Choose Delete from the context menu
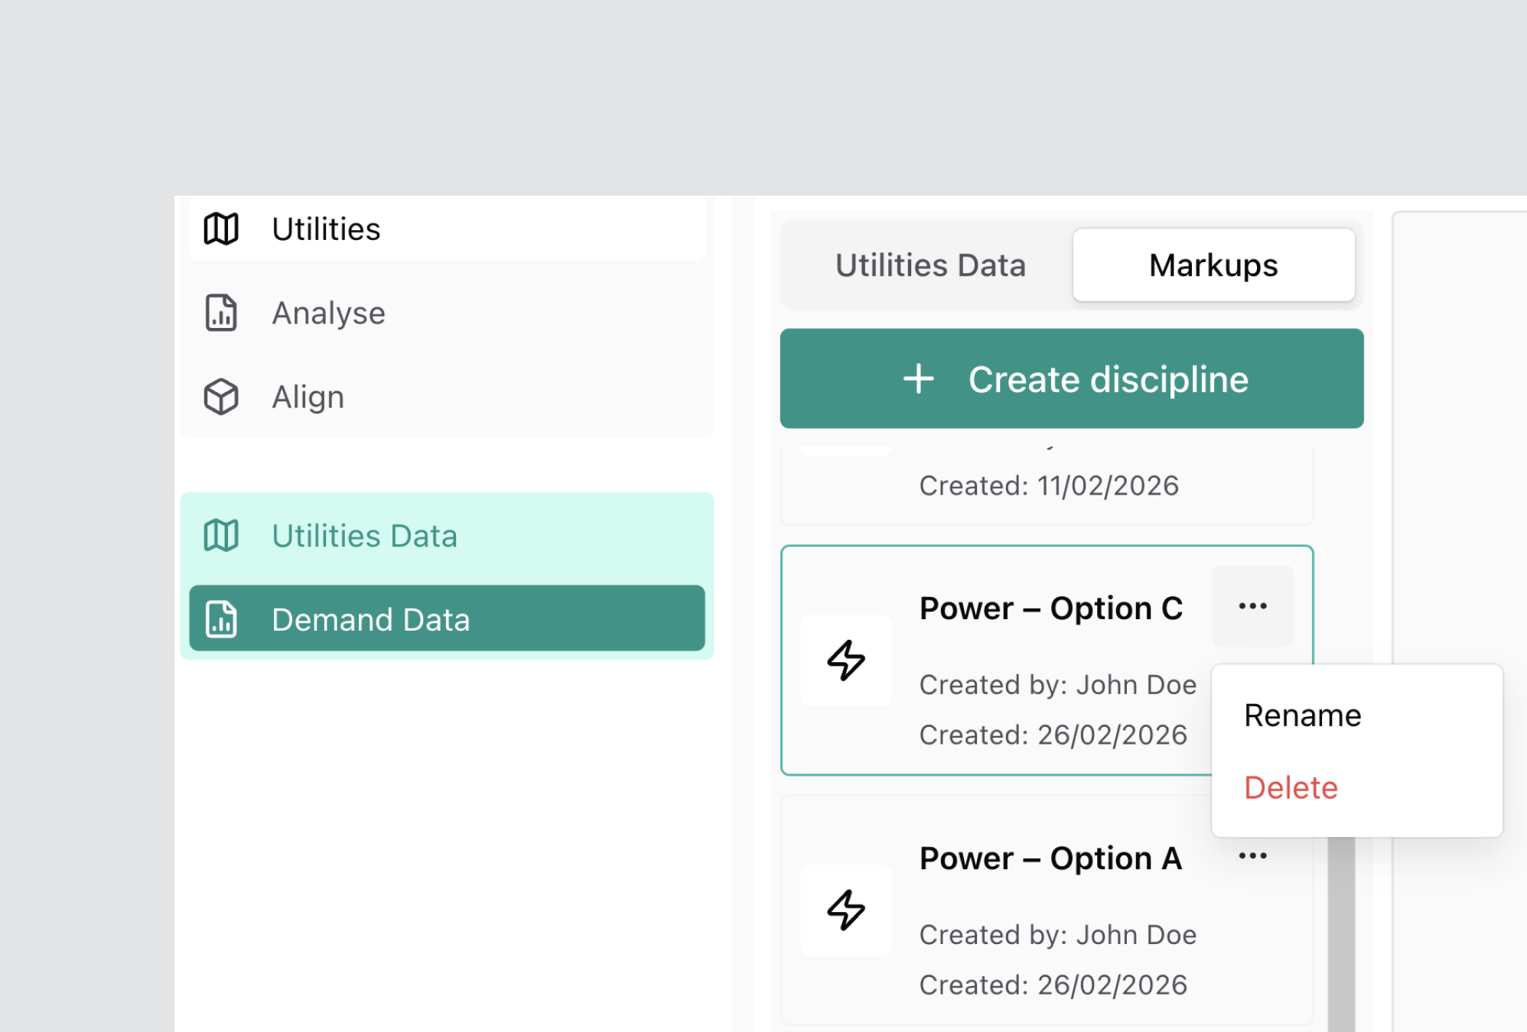Viewport: 1527px width, 1032px height. [1291, 788]
